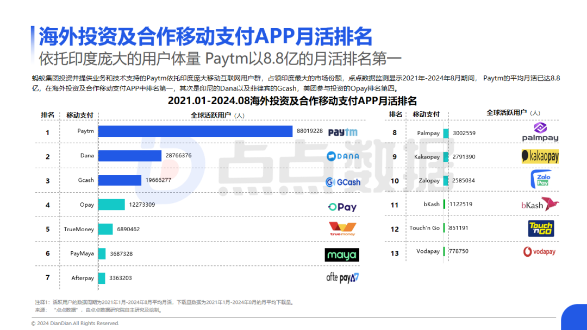587x330 pixels.
Task: Click the value 851191
Action: [x=459, y=227]
